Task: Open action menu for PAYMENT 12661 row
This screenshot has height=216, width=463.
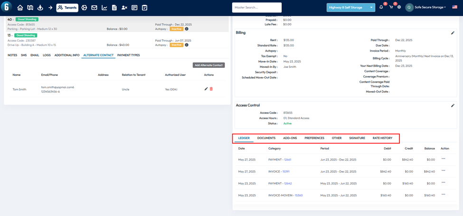Action: (x=444, y=159)
